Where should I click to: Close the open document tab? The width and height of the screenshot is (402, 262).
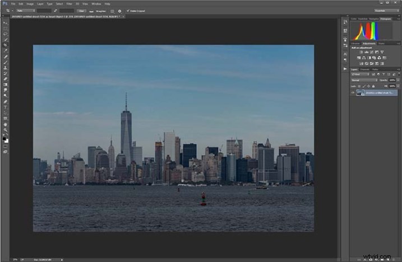pos(123,16)
